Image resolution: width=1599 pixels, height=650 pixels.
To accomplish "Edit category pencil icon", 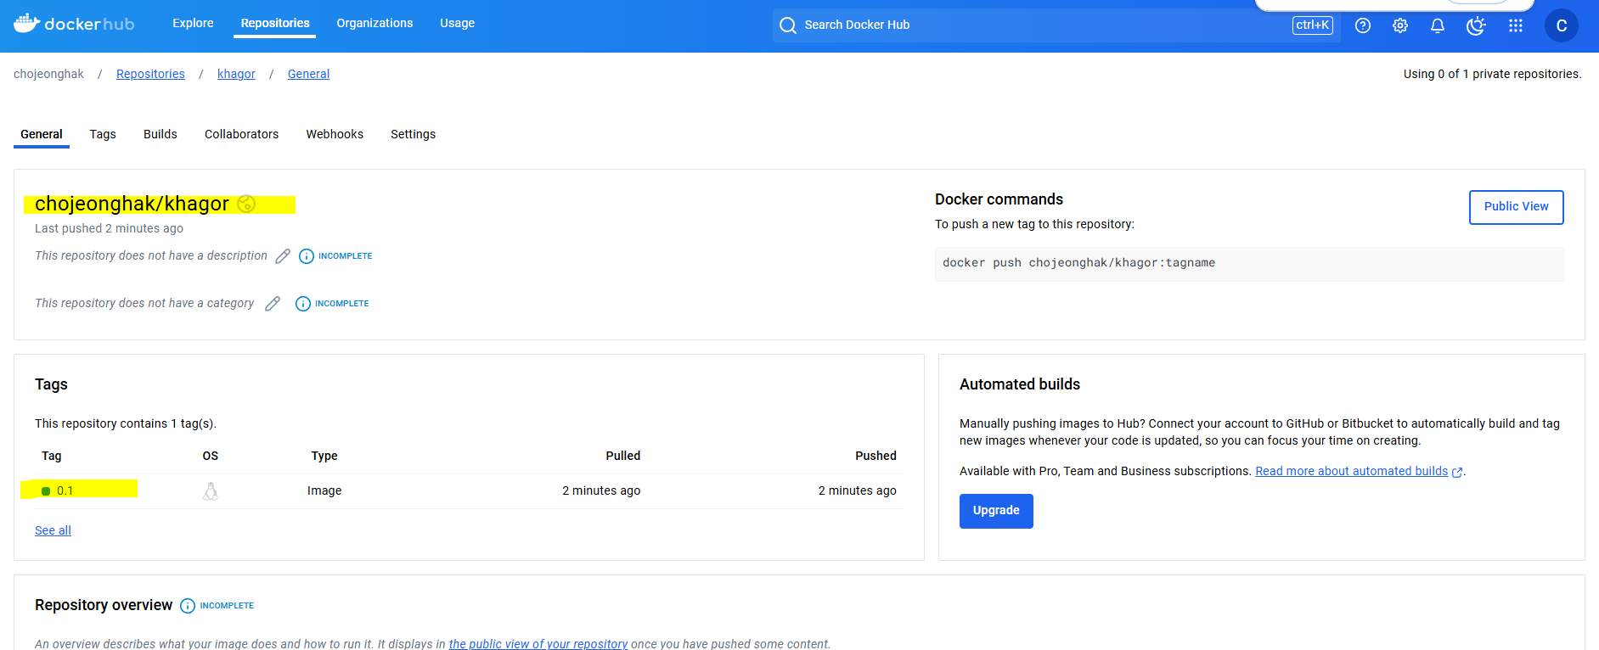I will (x=273, y=304).
